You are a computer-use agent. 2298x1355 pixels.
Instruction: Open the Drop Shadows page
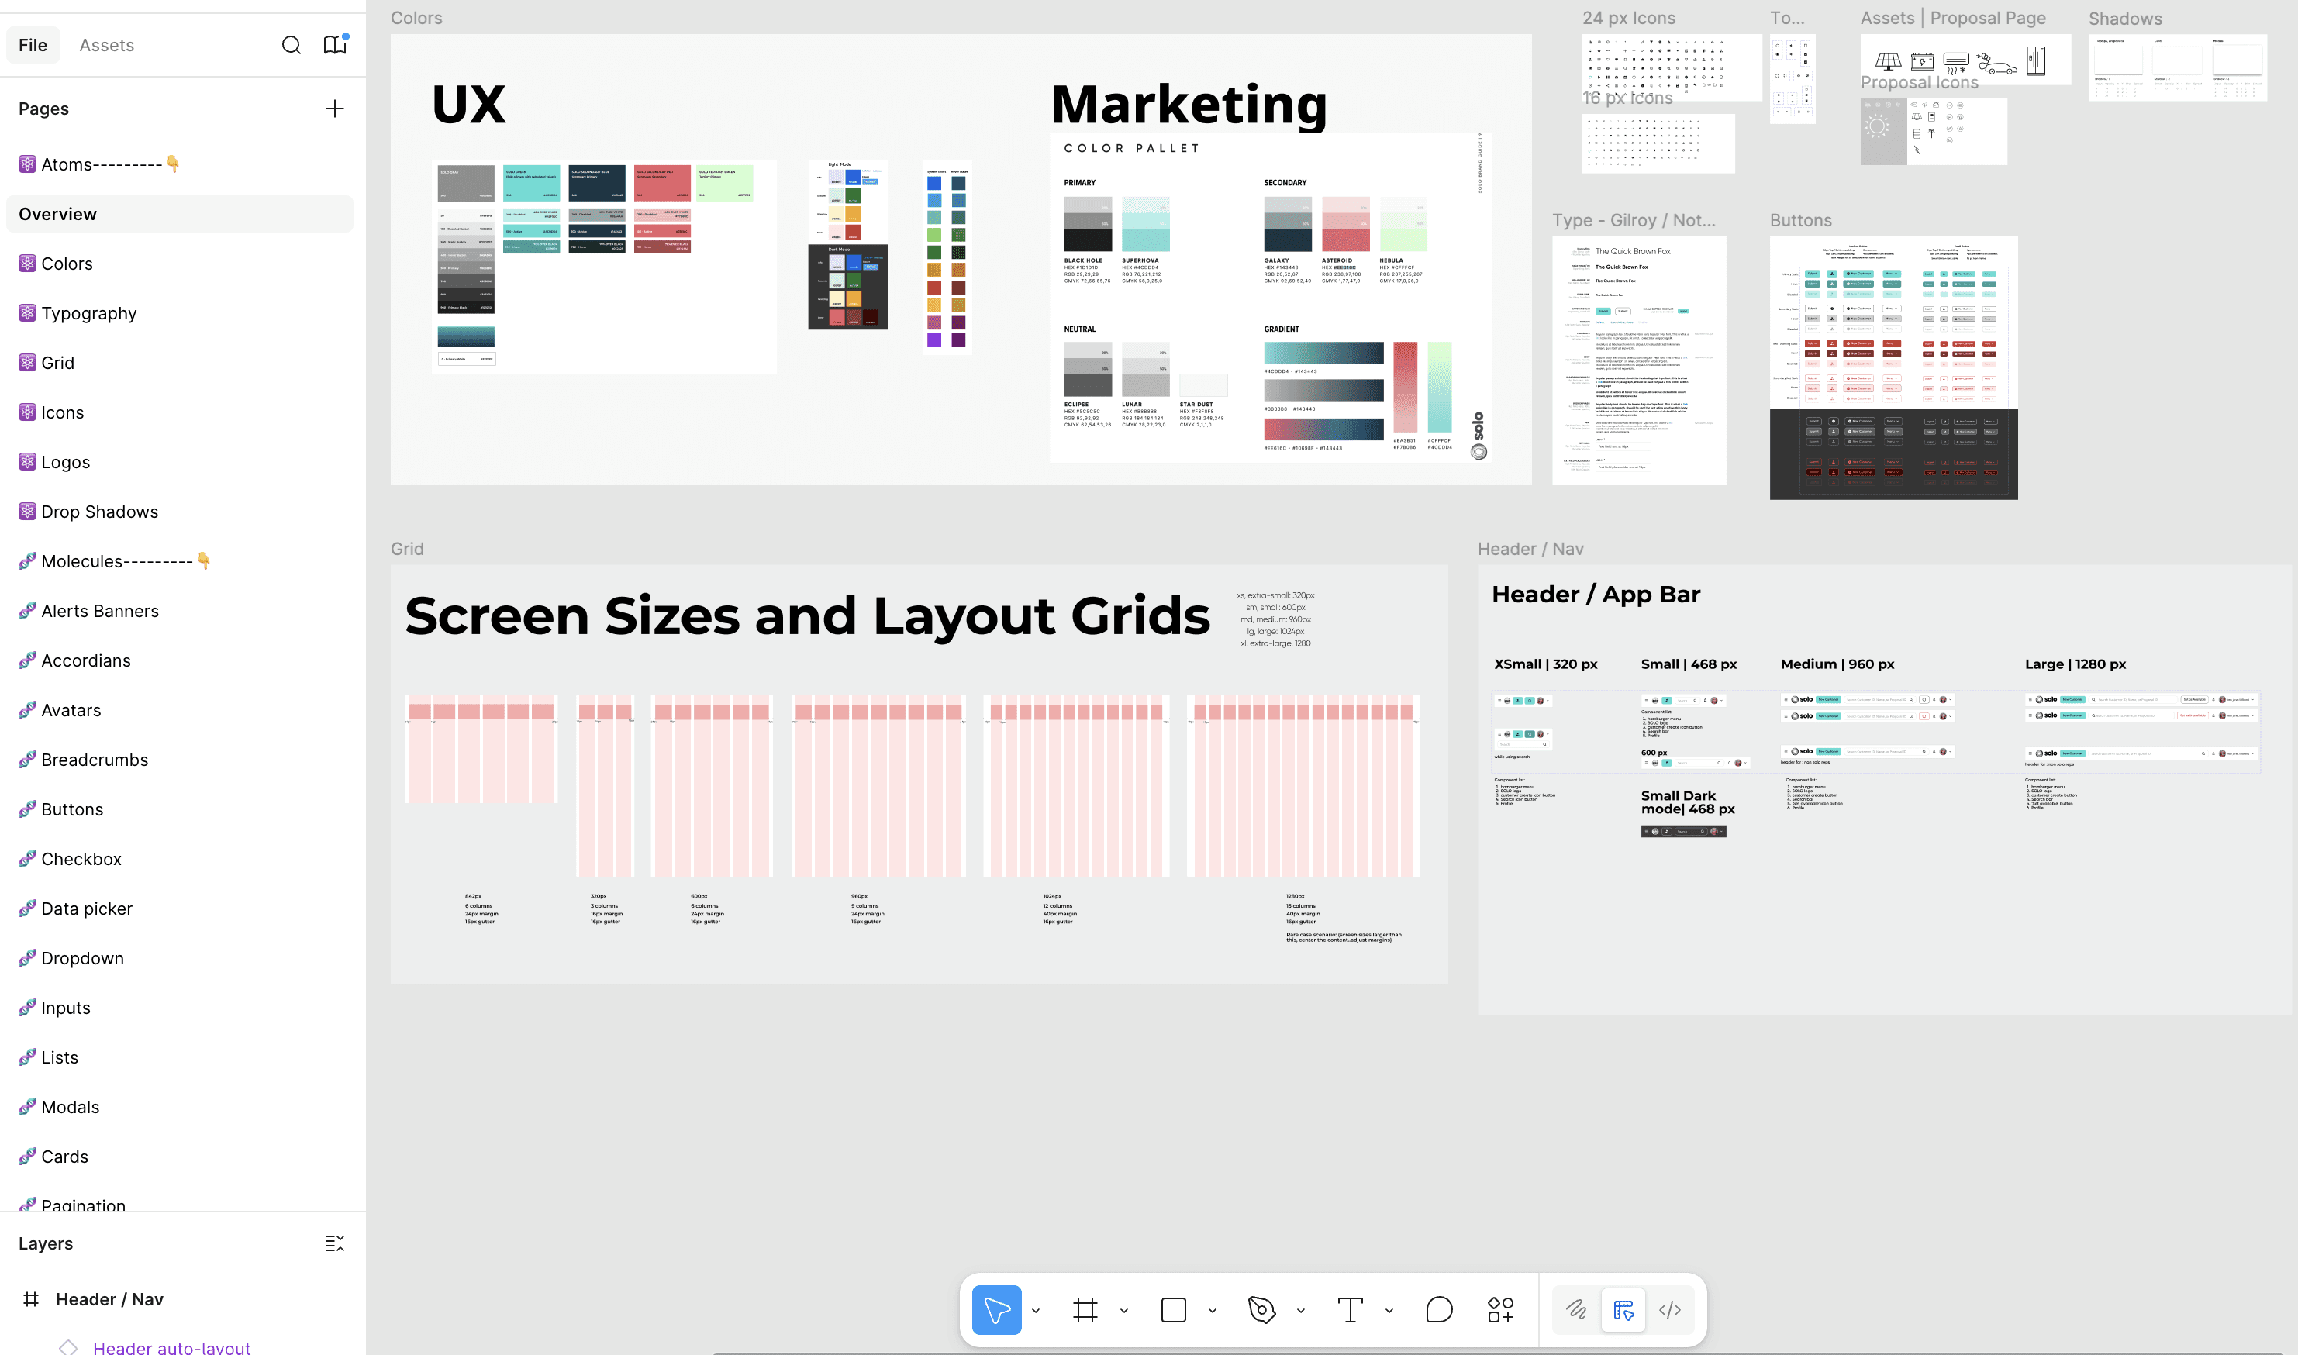[x=179, y=512]
